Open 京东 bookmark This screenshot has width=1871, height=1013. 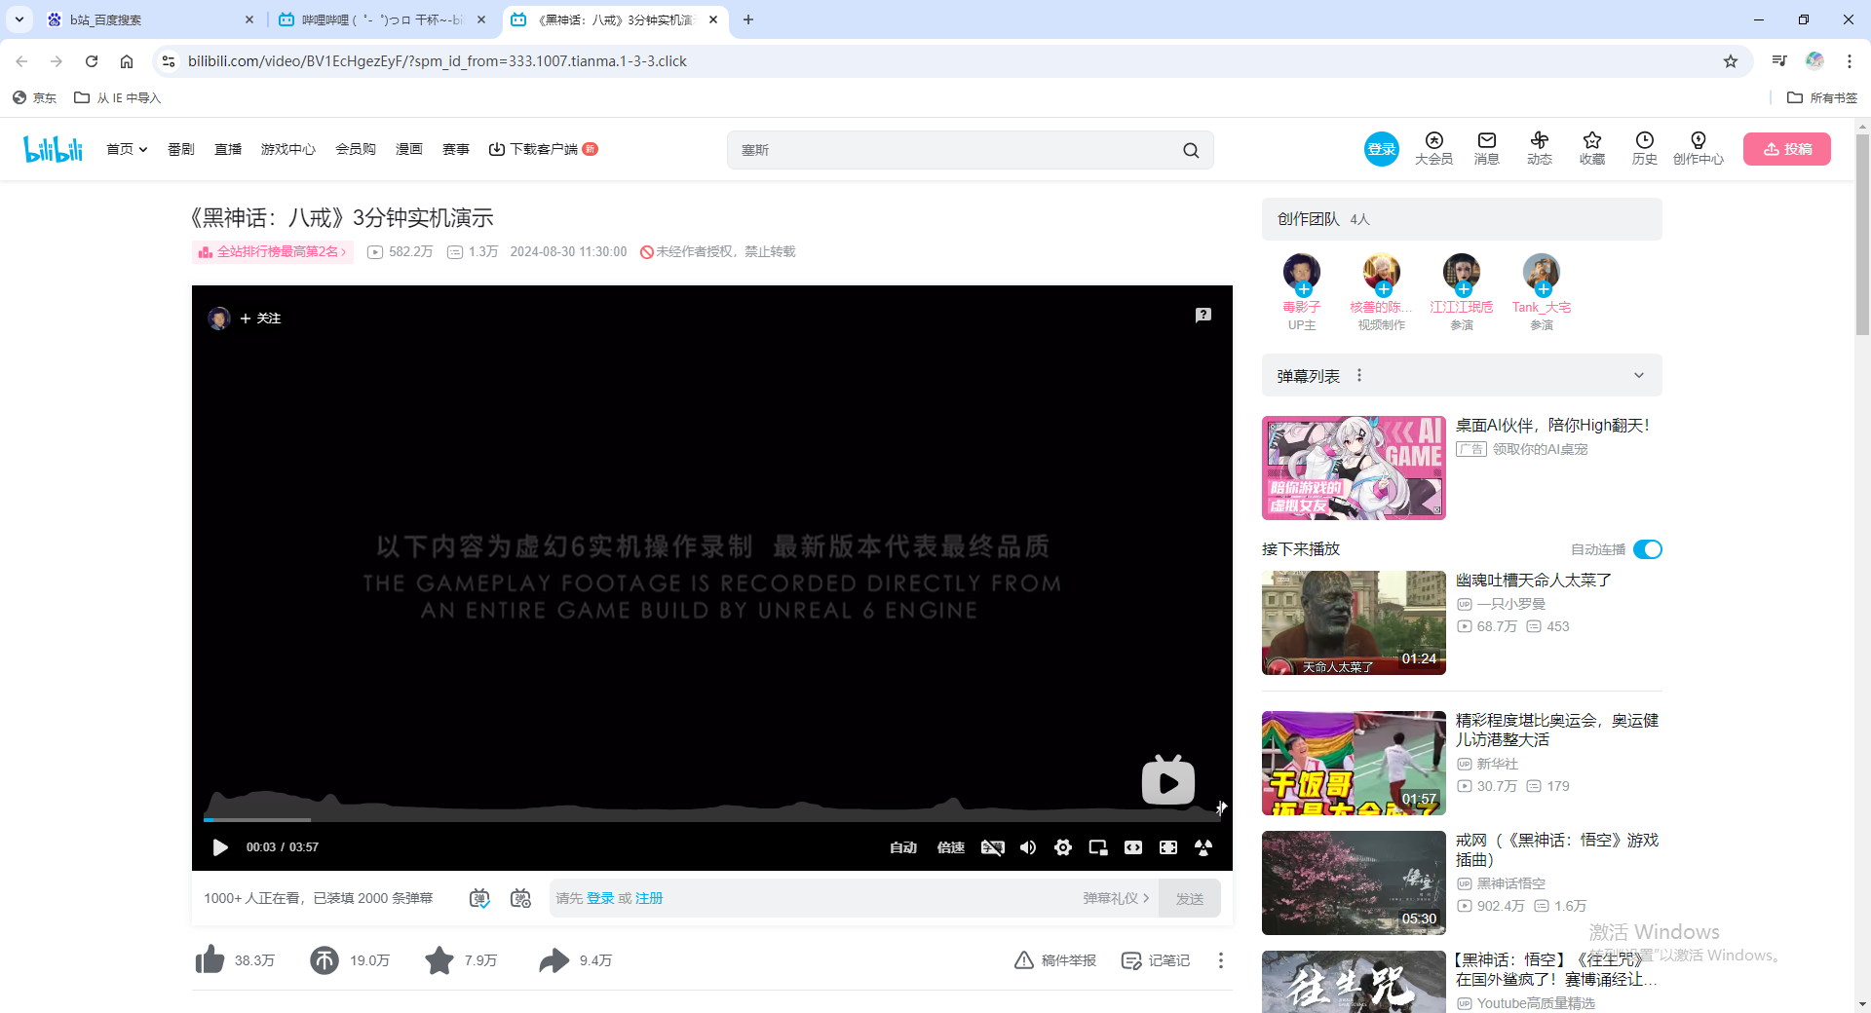[35, 97]
